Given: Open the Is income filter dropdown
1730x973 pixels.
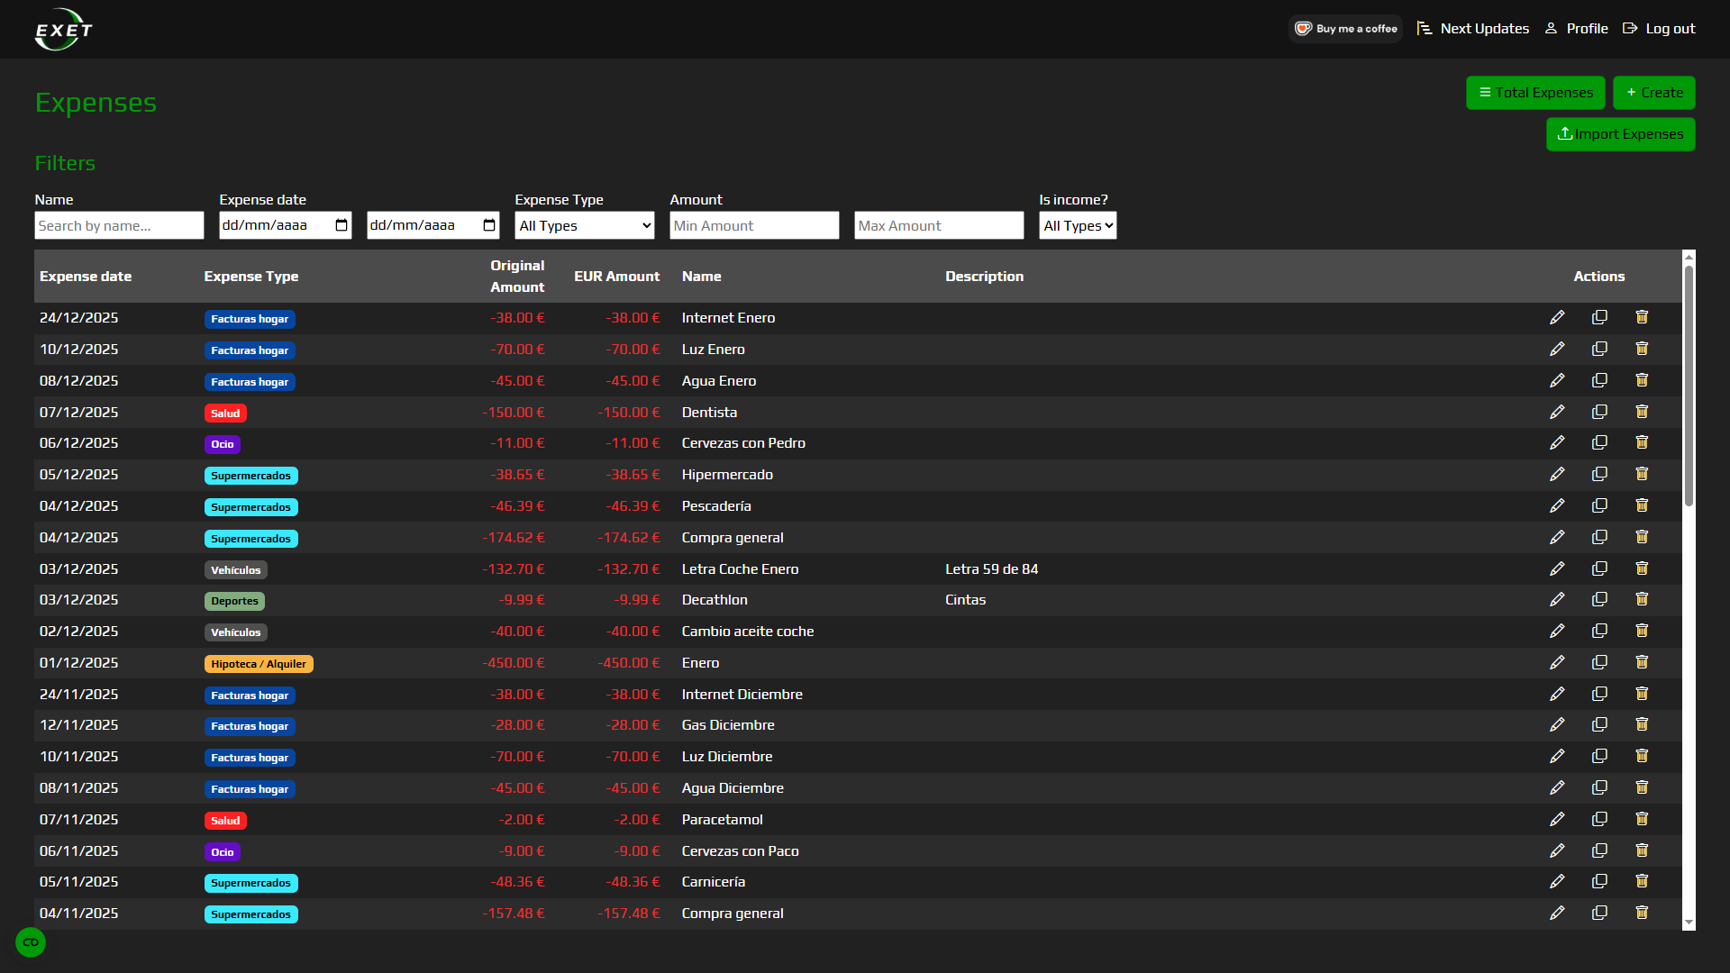Looking at the screenshot, I should [x=1077, y=225].
